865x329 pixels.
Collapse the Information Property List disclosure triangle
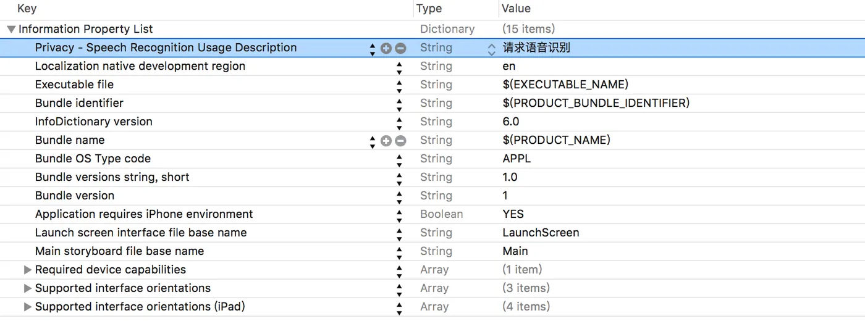coord(11,29)
